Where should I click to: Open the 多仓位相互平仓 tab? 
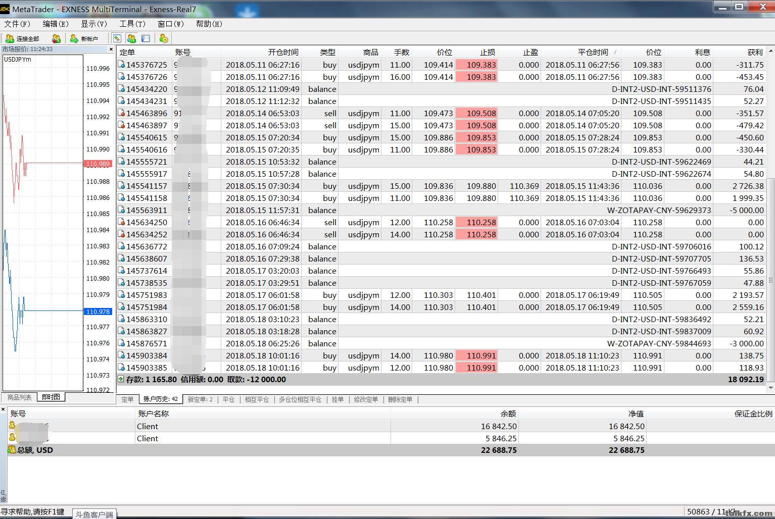point(300,399)
